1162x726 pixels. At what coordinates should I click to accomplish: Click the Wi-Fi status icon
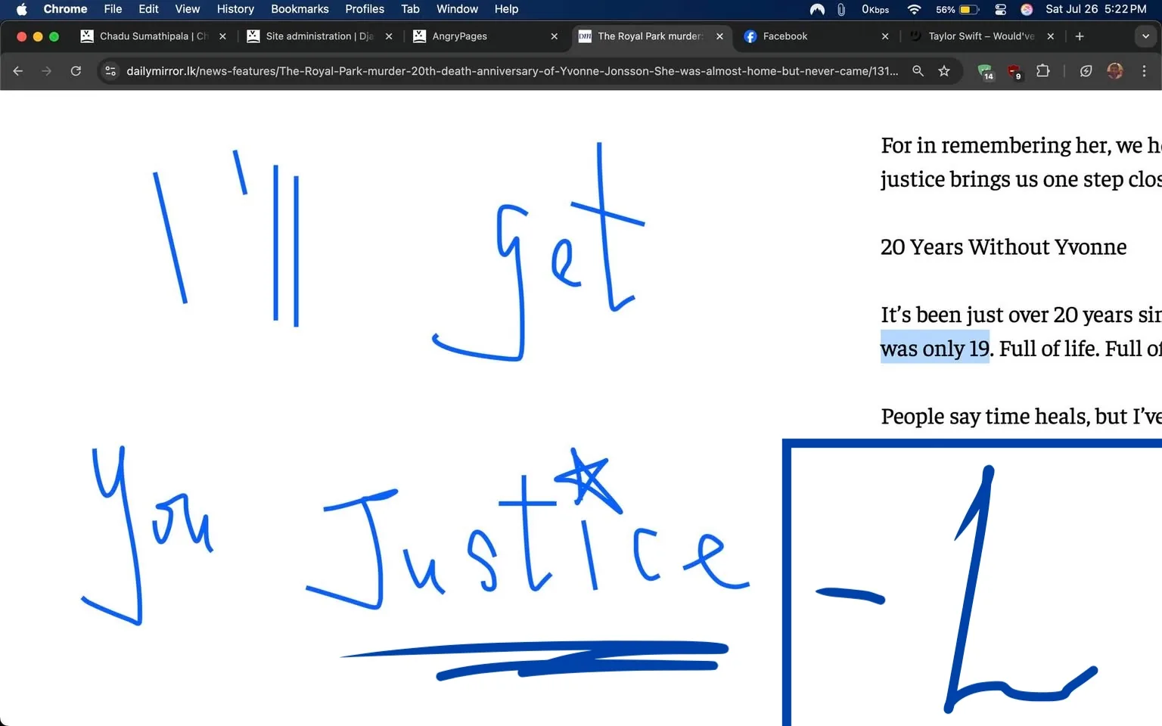pyautogui.click(x=914, y=10)
